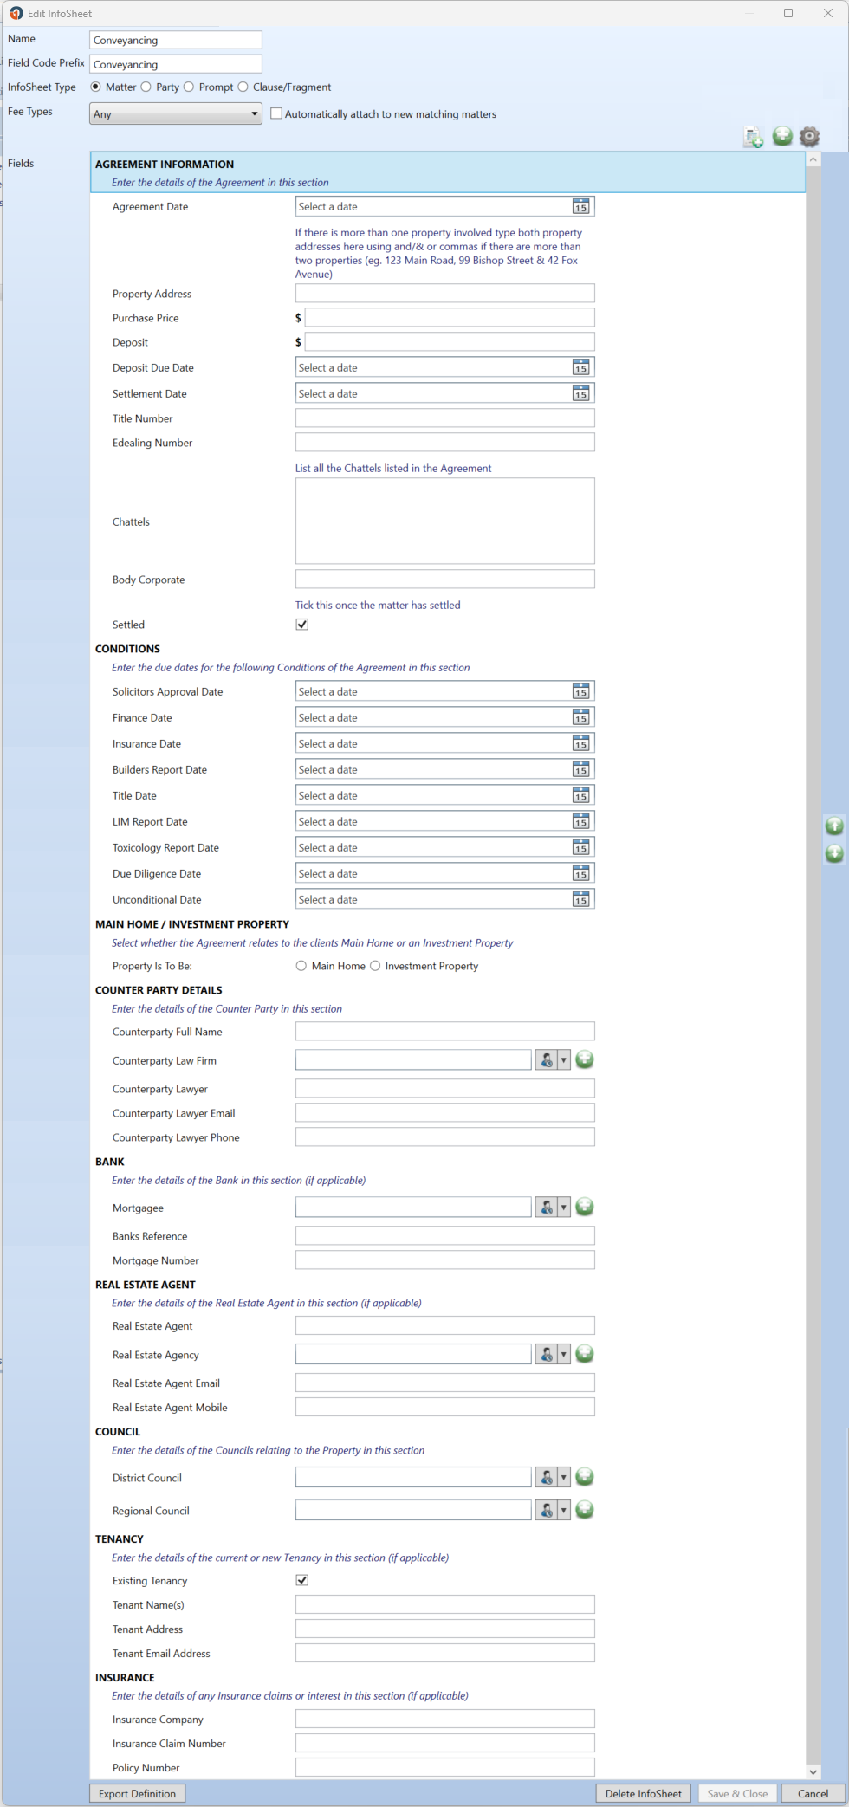Open calendar for Builders Report Date
The image size is (849, 1807).
click(580, 769)
